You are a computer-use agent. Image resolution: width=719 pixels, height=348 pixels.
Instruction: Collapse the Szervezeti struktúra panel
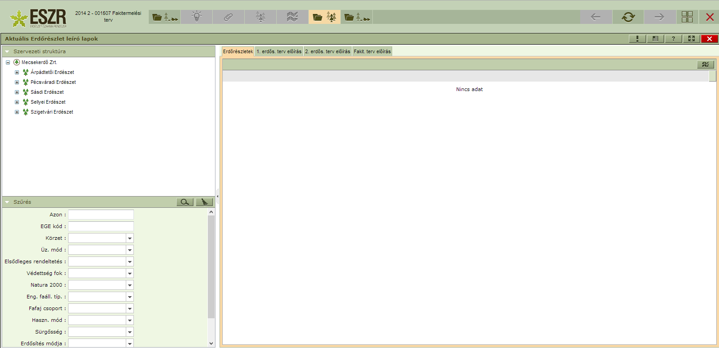(x=7, y=51)
